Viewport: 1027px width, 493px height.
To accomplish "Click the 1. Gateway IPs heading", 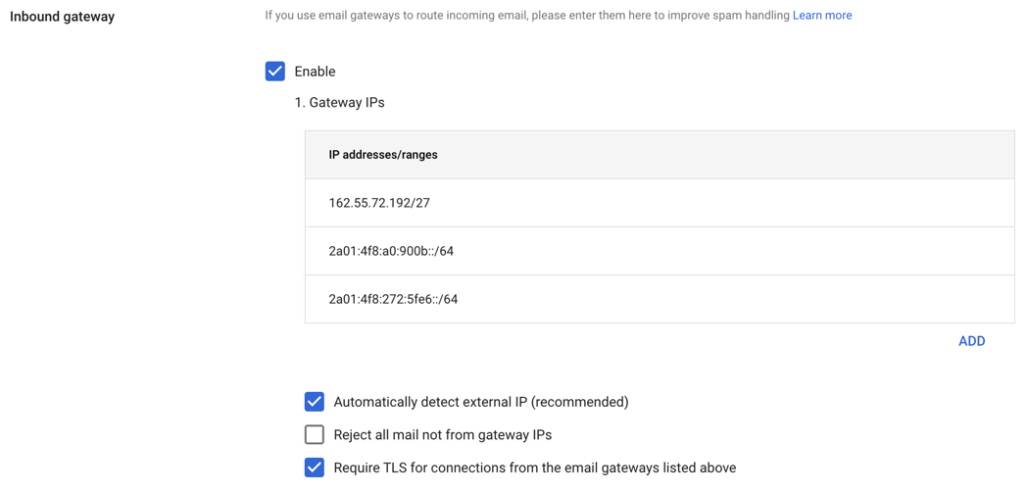I will [x=339, y=102].
